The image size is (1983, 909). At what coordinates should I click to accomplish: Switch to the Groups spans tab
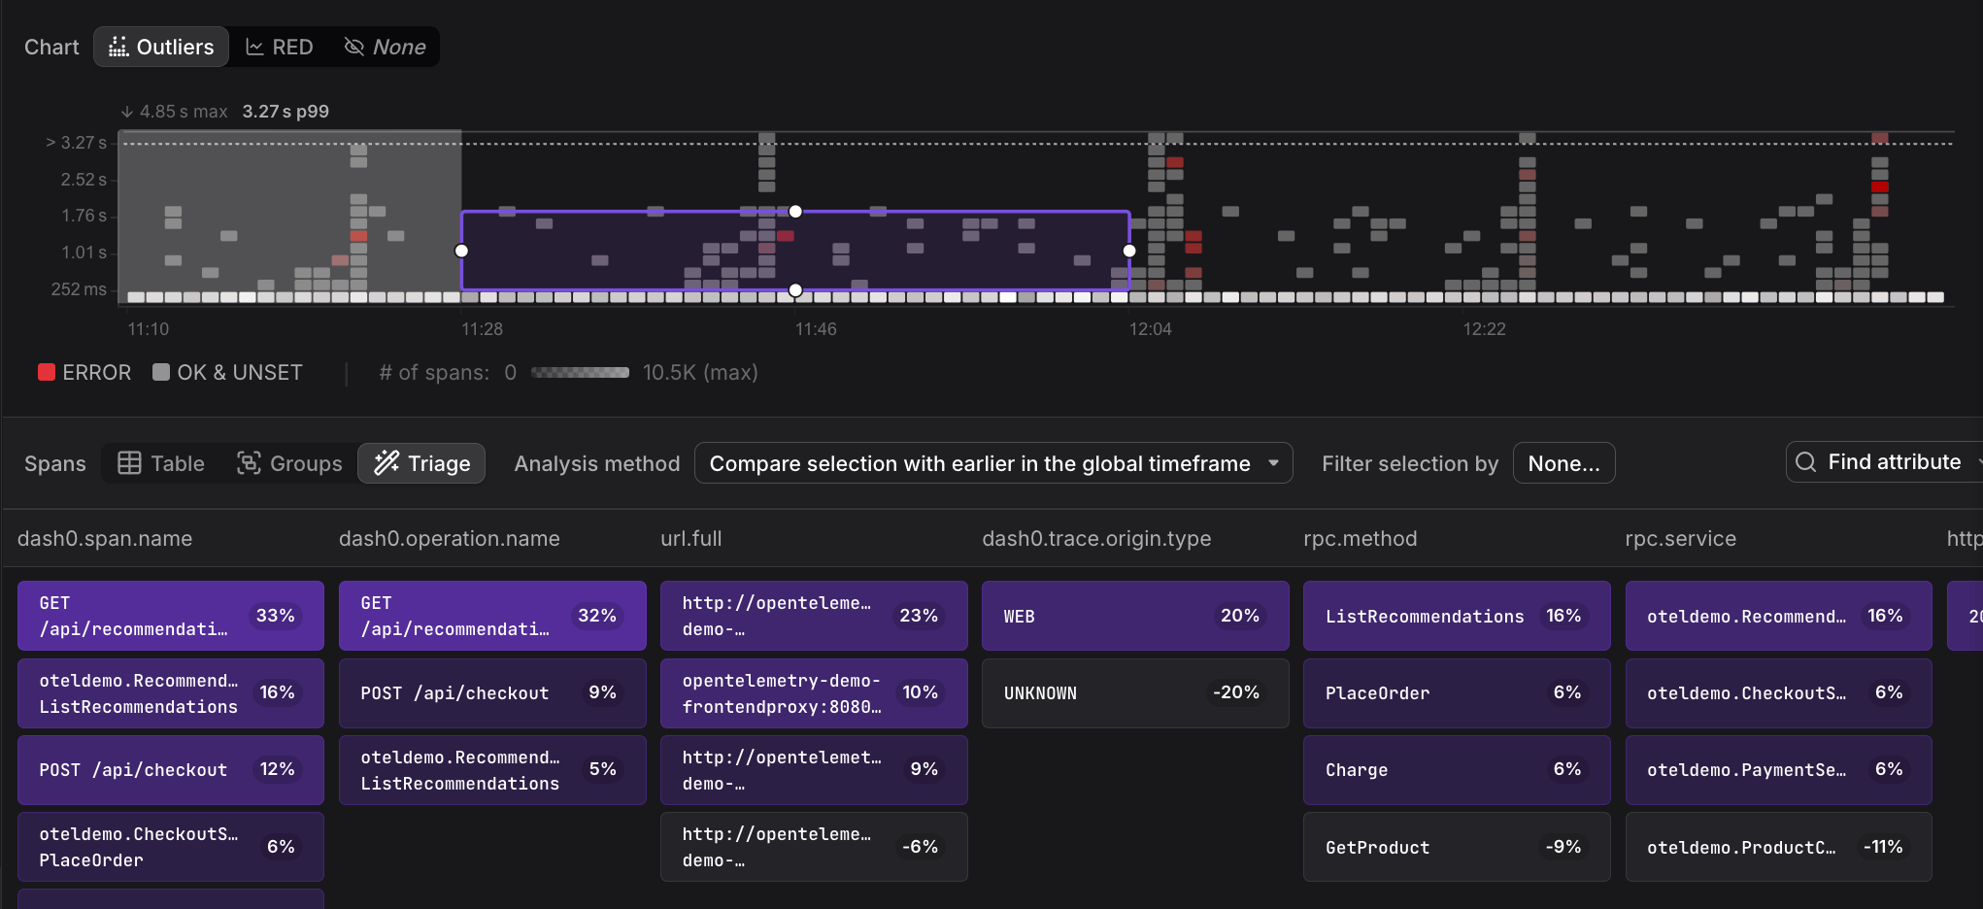(x=290, y=463)
